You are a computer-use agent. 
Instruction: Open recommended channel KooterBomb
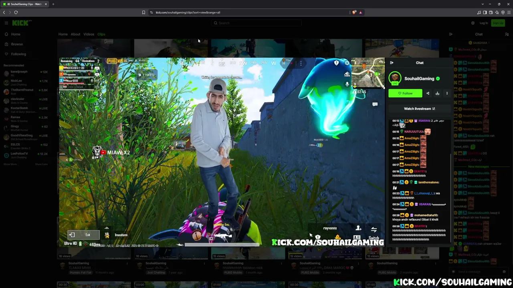pos(26,109)
